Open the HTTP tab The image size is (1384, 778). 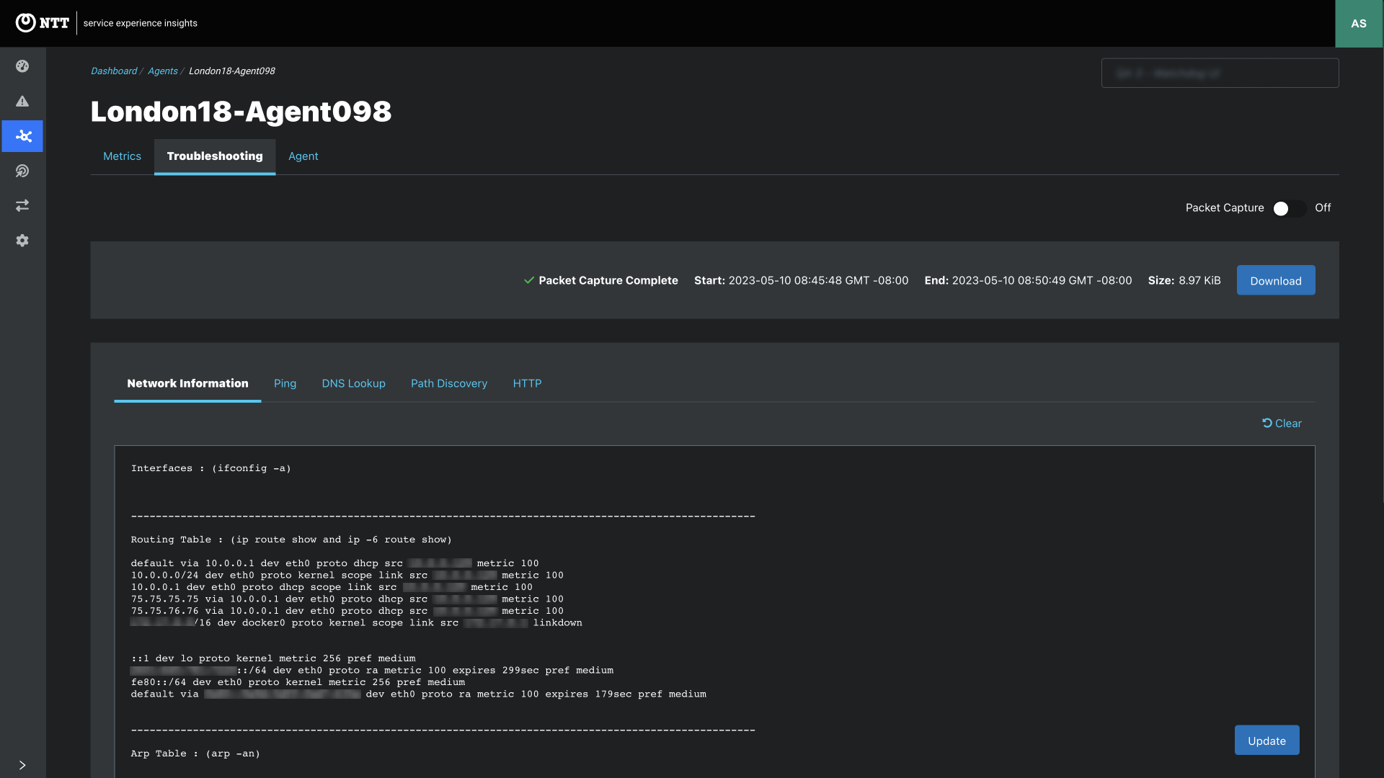click(527, 384)
